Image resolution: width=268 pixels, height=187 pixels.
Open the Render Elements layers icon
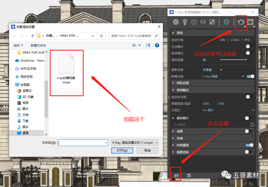[x=203, y=22]
